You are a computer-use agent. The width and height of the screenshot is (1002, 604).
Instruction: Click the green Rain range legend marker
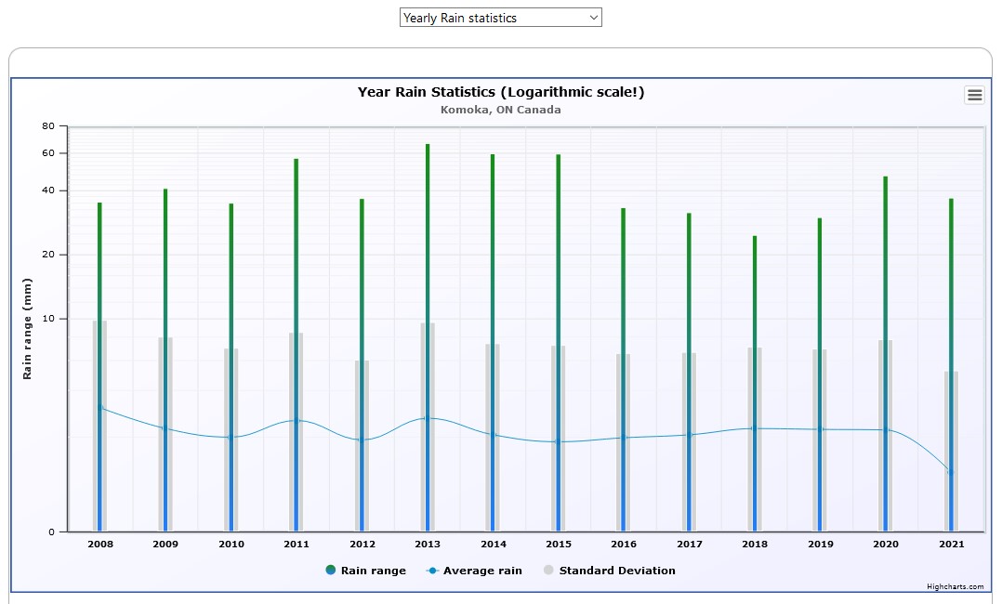pyautogui.click(x=332, y=571)
